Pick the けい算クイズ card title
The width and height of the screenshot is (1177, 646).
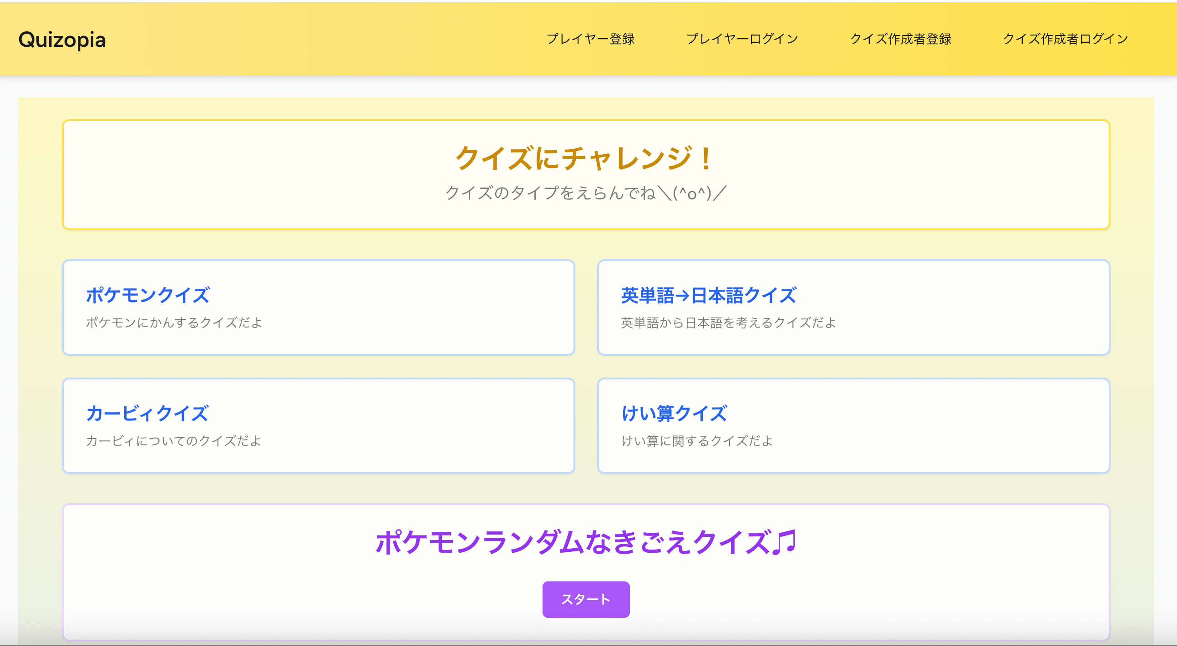(x=674, y=414)
